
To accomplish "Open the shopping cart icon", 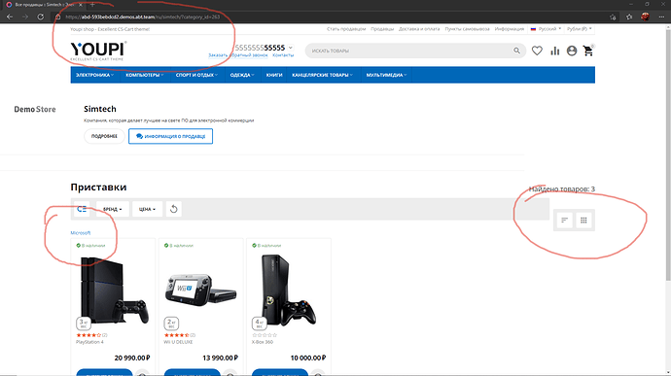I will 588,51.
